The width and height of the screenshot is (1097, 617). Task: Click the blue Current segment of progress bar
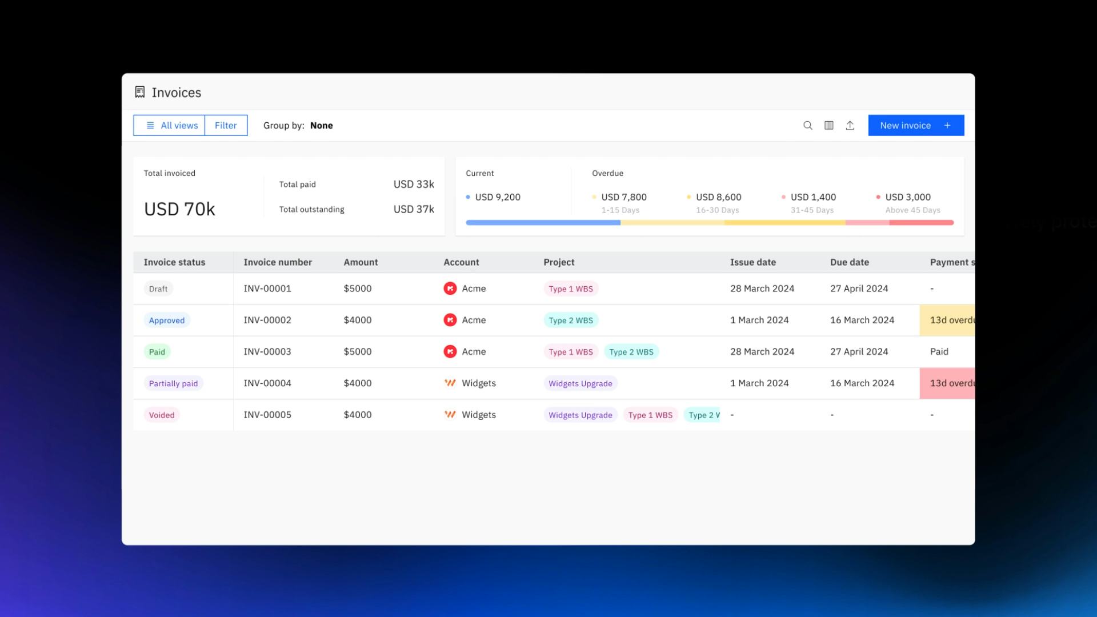[543, 223]
